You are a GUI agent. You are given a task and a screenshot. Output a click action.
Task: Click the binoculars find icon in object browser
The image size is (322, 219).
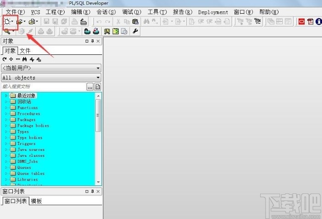pyautogui.click(x=25, y=59)
